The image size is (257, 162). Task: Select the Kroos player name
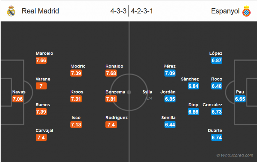[77, 92]
